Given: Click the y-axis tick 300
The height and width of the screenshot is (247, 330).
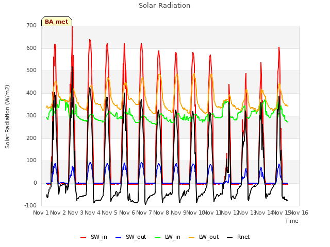Looking at the screenshot, I should click(31, 115).
